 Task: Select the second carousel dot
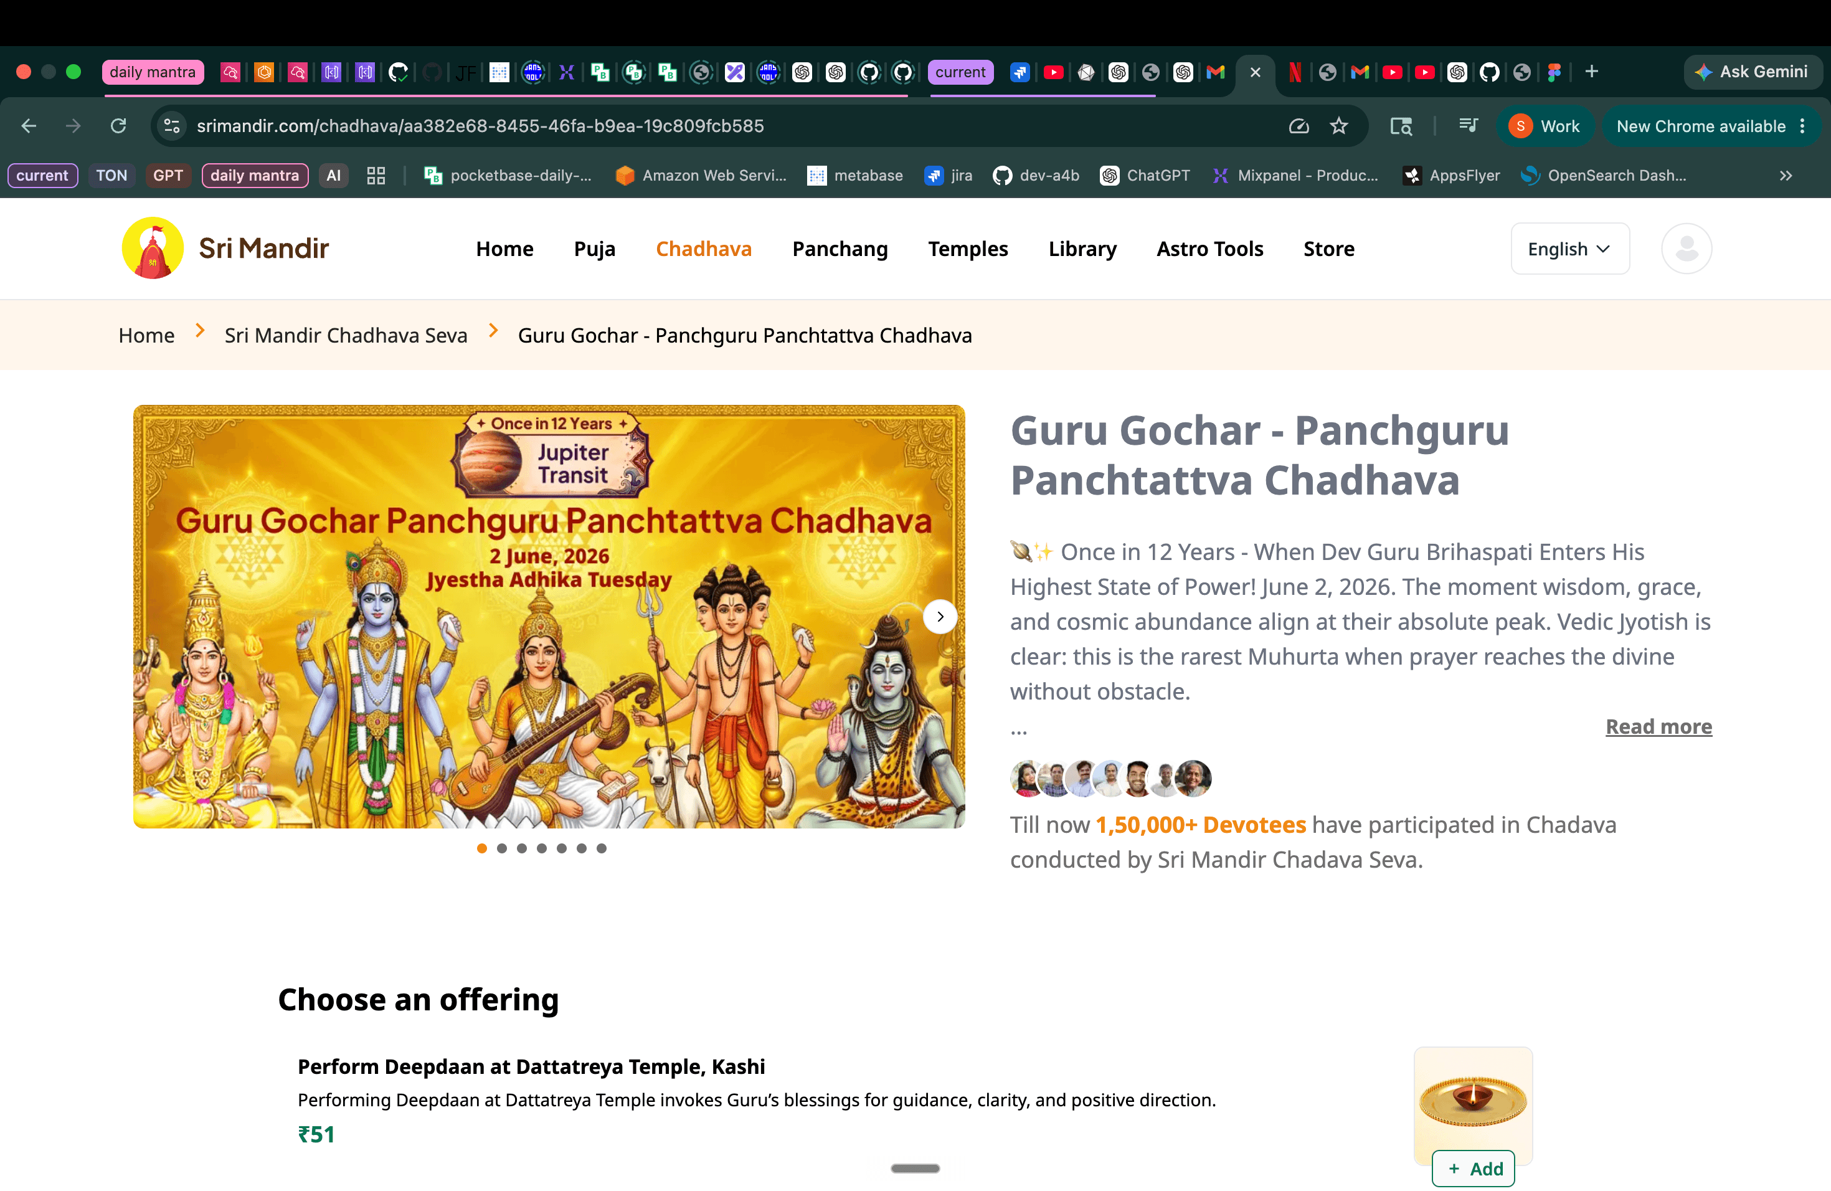(501, 848)
